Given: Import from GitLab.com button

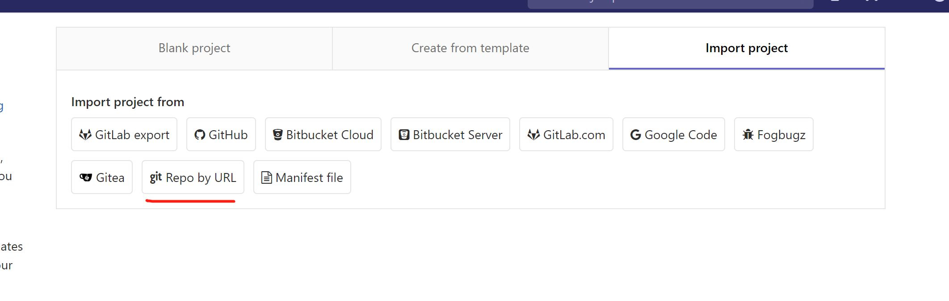Looking at the screenshot, I should (566, 134).
